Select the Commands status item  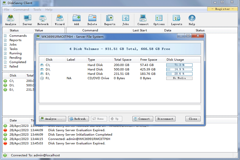click(18, 36)
